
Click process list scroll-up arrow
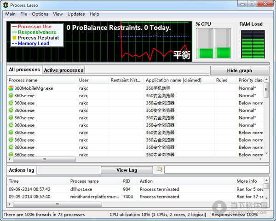pos(266,80)
